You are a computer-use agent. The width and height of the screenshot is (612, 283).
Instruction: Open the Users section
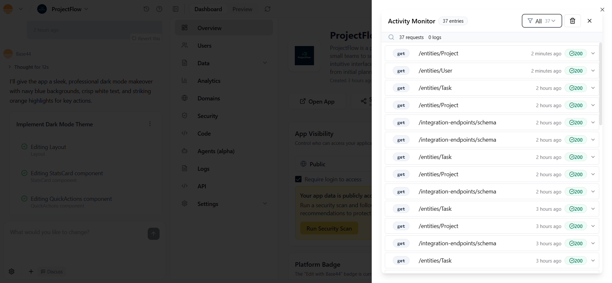(224, 45)
